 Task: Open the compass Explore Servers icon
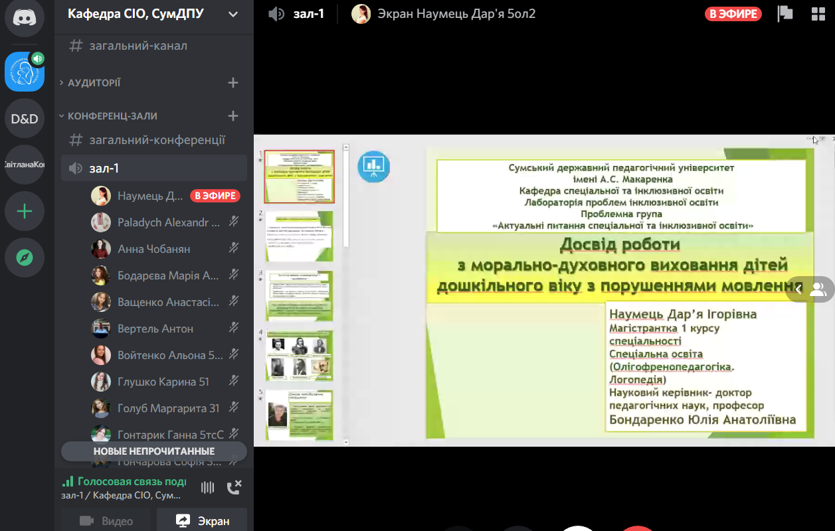(x=25, y=258)
